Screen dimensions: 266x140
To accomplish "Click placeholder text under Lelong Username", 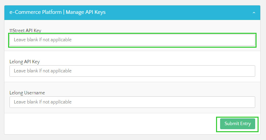I will (43, 102).
